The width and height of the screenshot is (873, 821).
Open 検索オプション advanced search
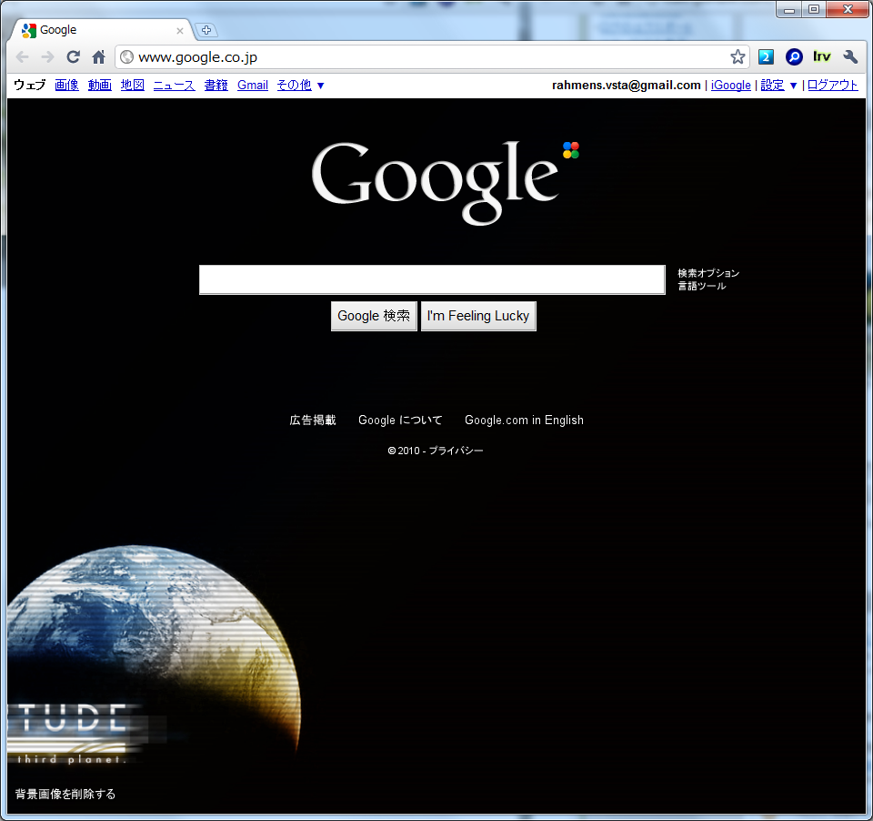[x=708, y=273]
